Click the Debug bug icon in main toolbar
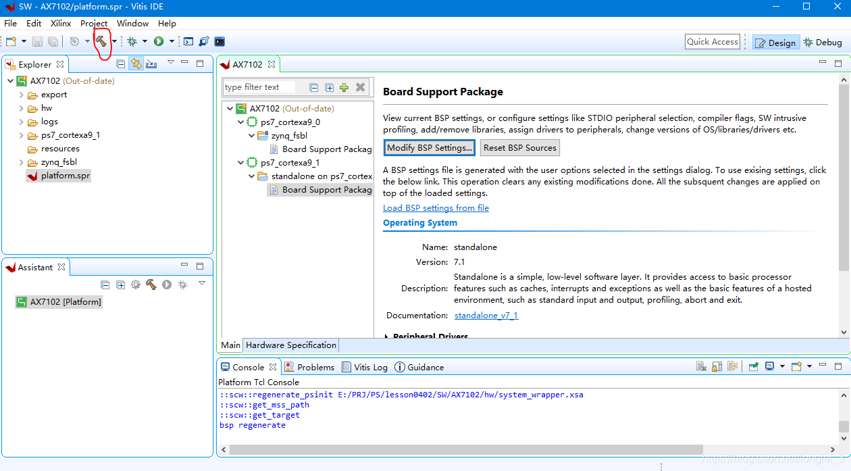 click(x=132, y=41)
